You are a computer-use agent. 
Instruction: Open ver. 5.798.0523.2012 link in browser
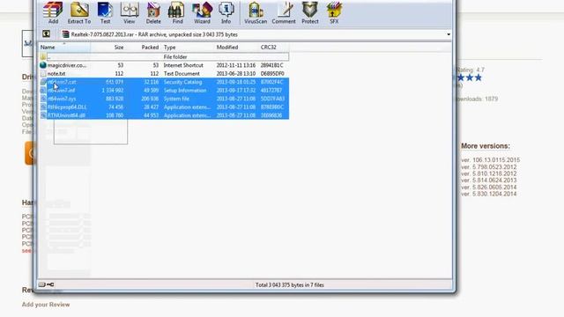click(489, 166)
